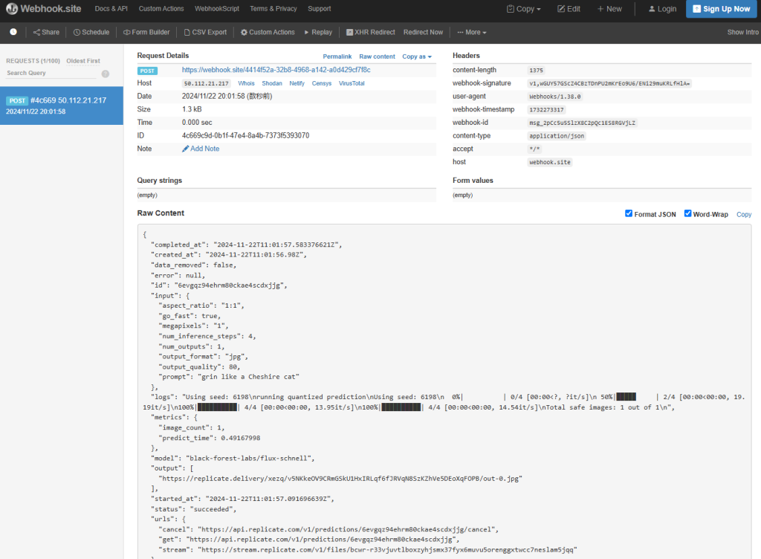Viewport: 761px width, 559px height.
Task: Open the More dropdown menu
Action: point(472,33)
